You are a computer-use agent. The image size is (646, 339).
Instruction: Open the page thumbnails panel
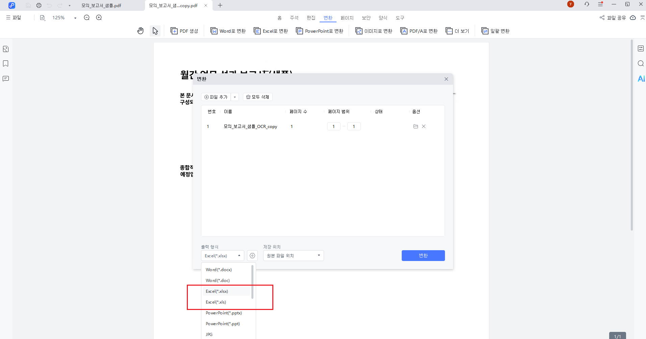(6, 49)
